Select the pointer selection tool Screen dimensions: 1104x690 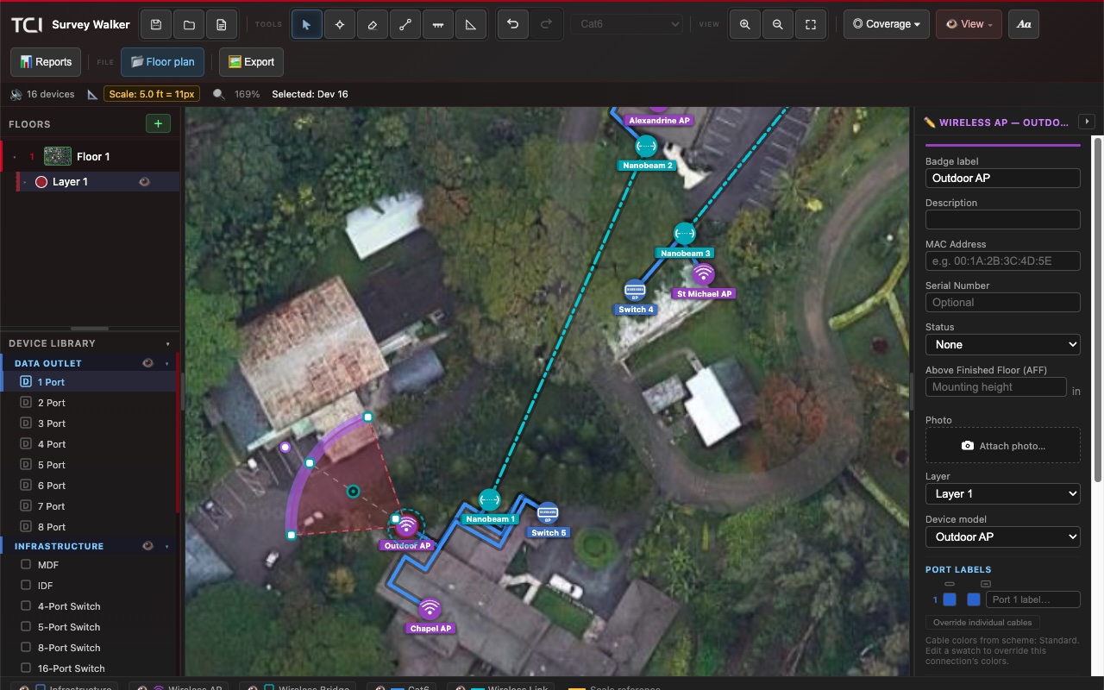point(307,24)
